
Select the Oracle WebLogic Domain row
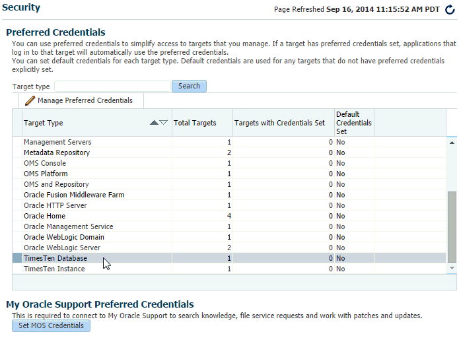pyautogui.click(x=229, y=237)
